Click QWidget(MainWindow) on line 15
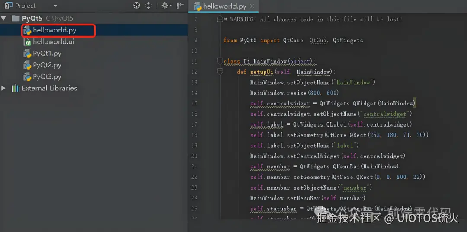This screenshot has height=232, width=467. pyautogui.click(x=384, y=103)
